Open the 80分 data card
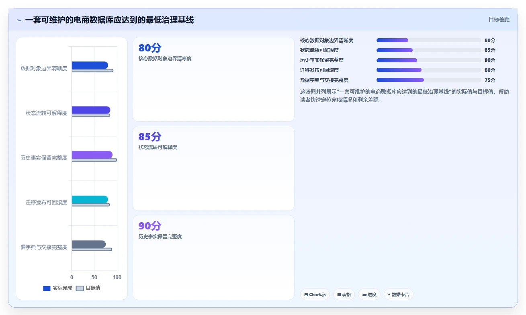The image size is (526, 315). (x=213, y=80)
